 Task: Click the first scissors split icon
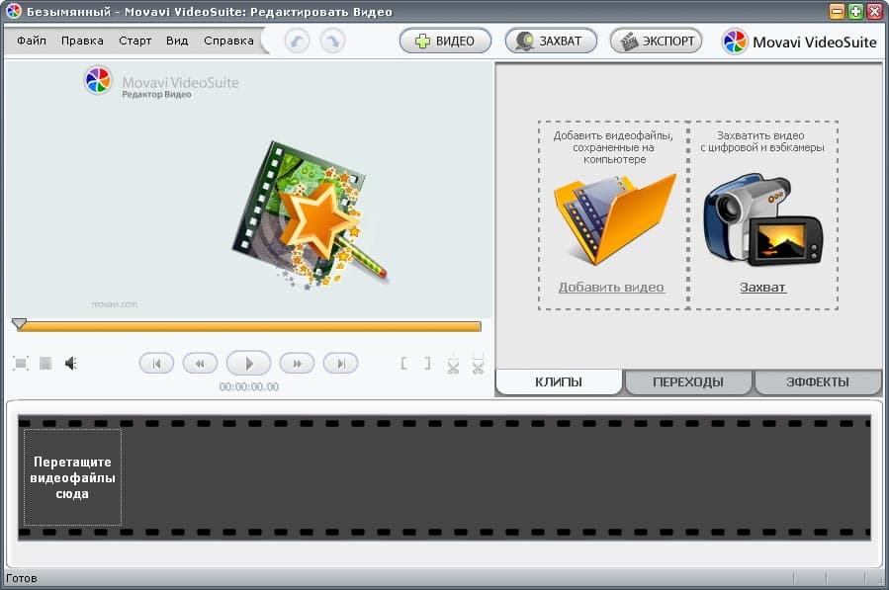pos(453,364)
